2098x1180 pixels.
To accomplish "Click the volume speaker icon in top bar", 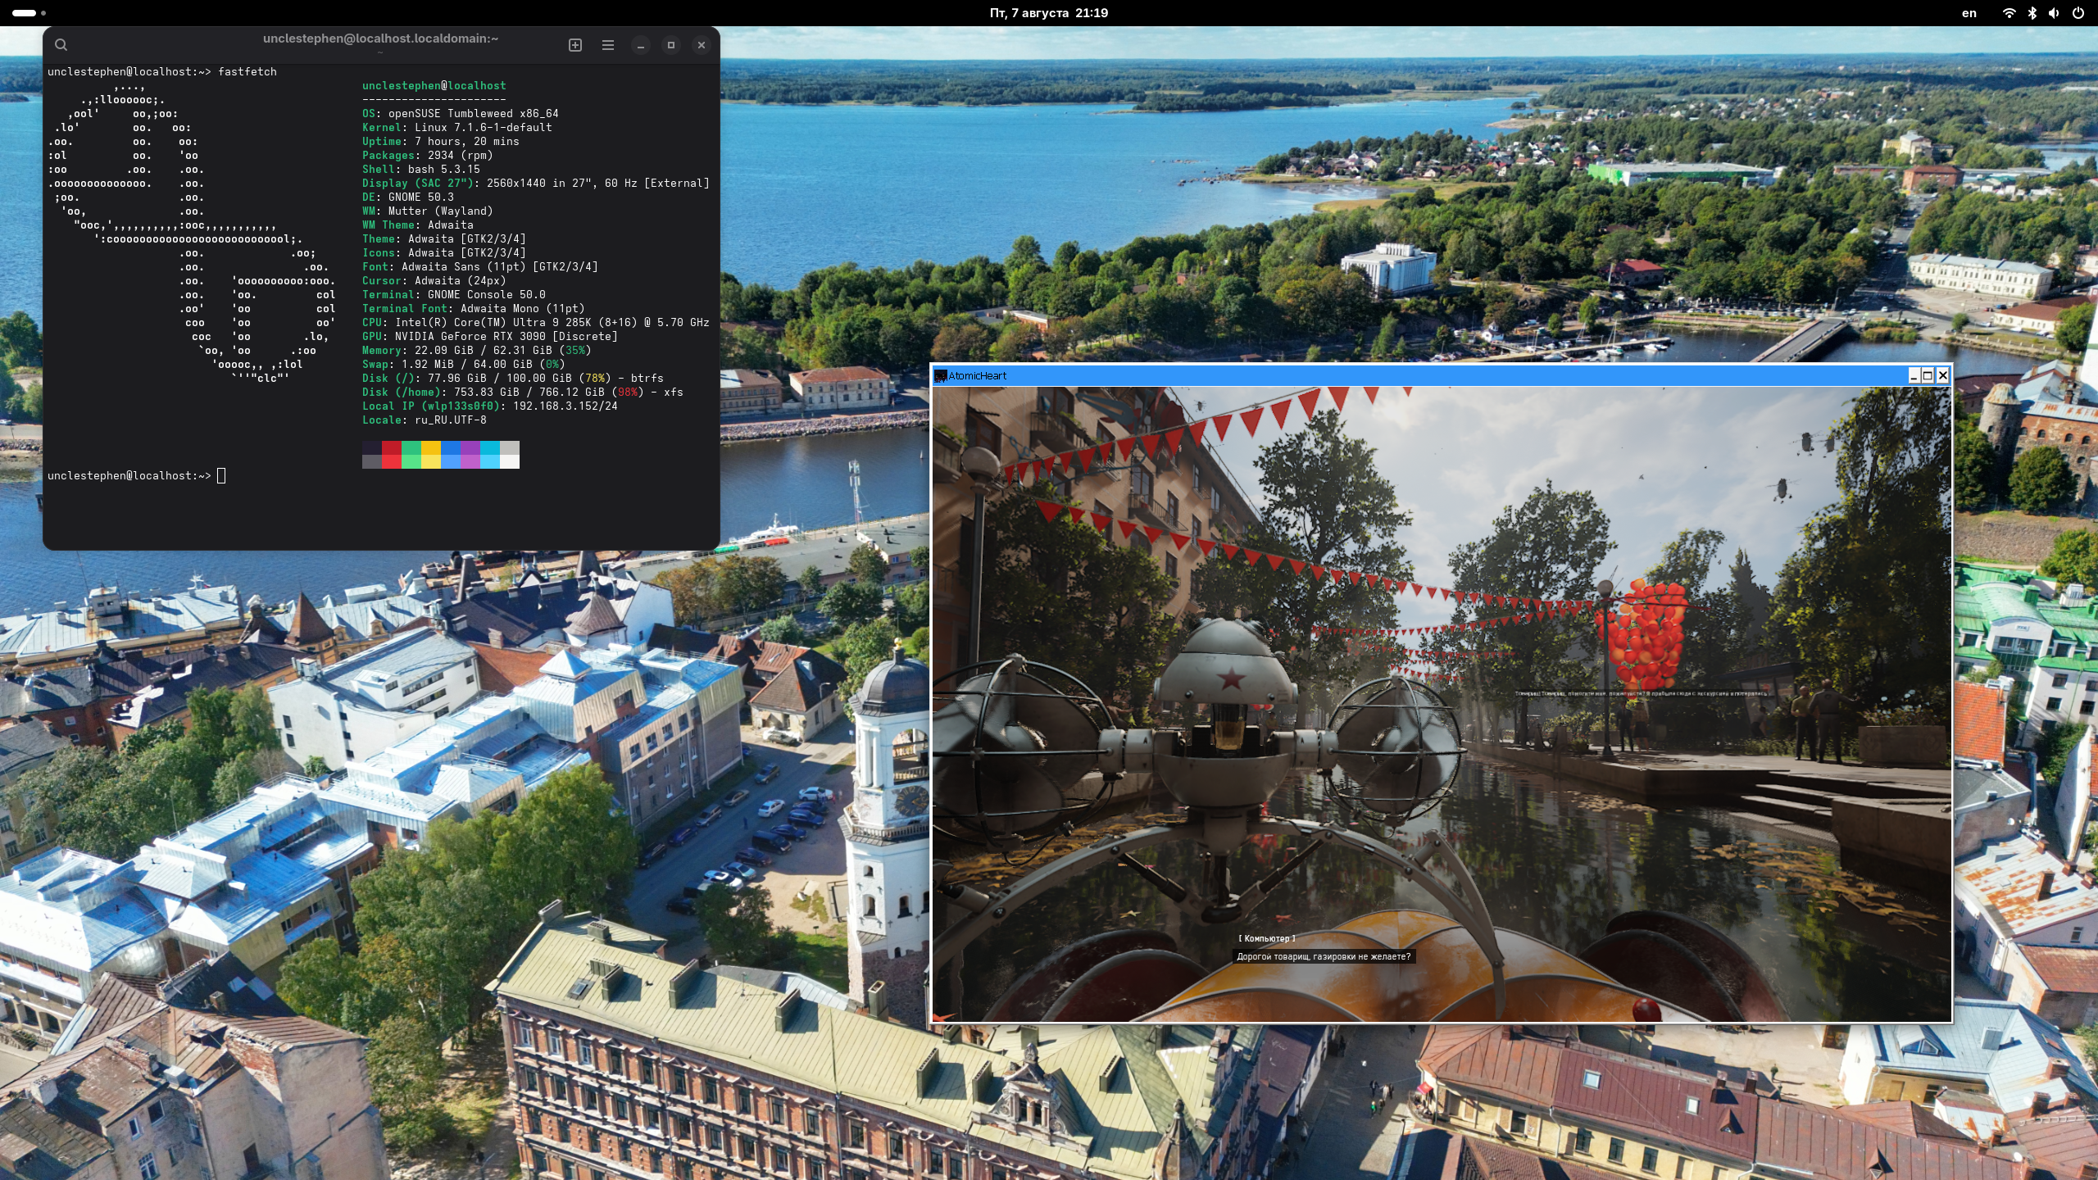I will pyautogui.click(x=2054, y=13).
